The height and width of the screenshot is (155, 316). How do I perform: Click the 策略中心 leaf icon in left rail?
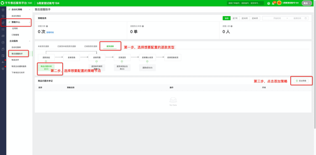tap(3, 22)
